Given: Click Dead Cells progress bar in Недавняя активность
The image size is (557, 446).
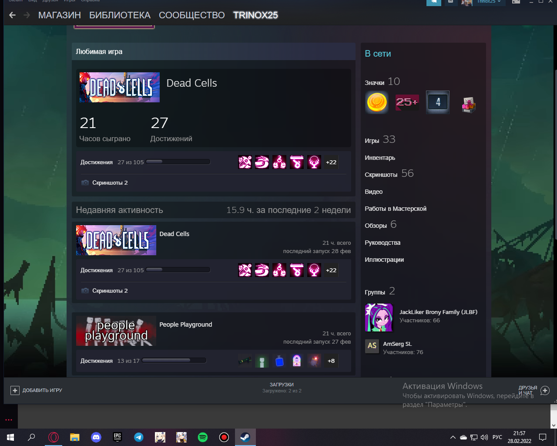Looking at the screenshot, I should [178, 270].
